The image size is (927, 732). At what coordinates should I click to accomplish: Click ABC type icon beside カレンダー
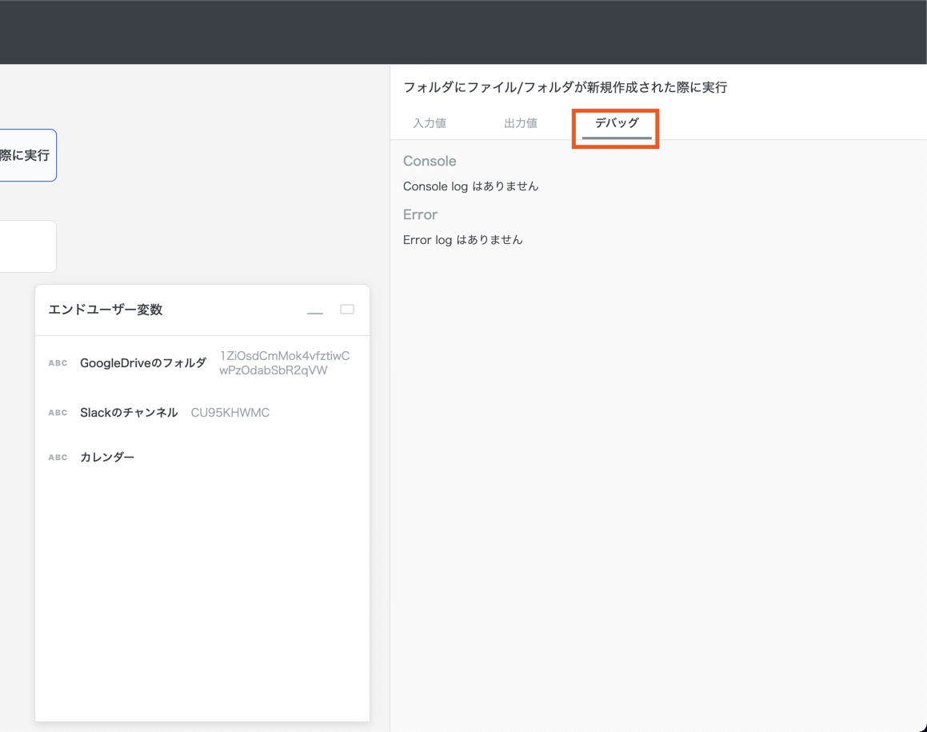tap(58, 458)
